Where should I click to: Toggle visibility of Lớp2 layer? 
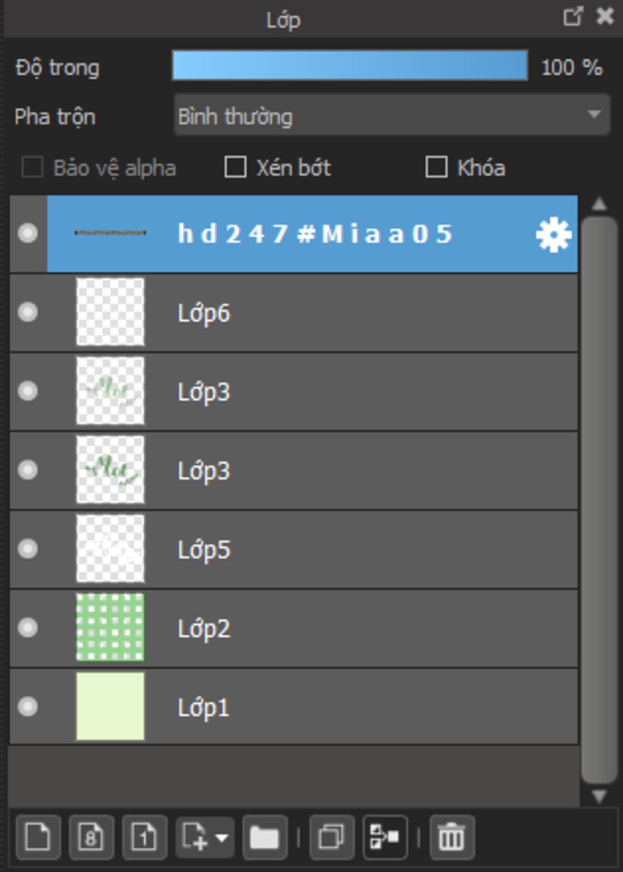27,627
